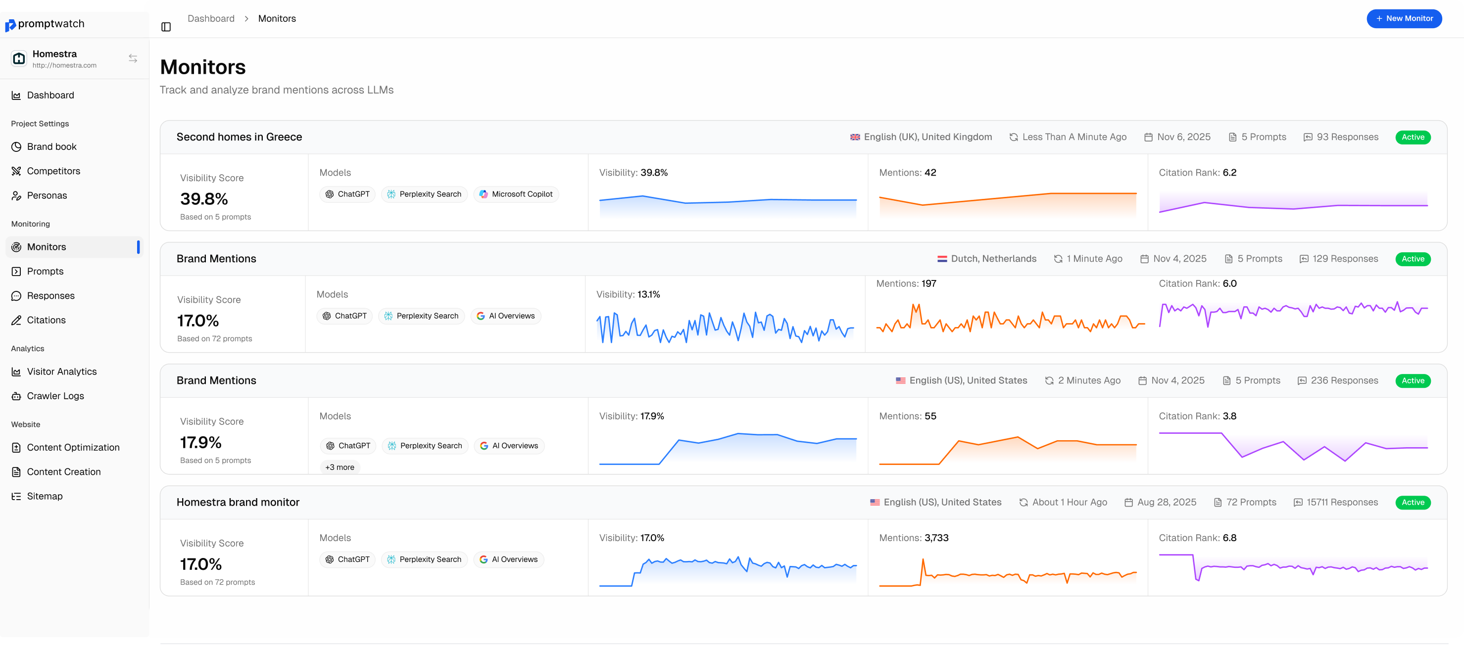The height and width of the screenshot is (651, 1464).
Task: Expand the '+3 more' models chip
Action: tap(340, 467)
